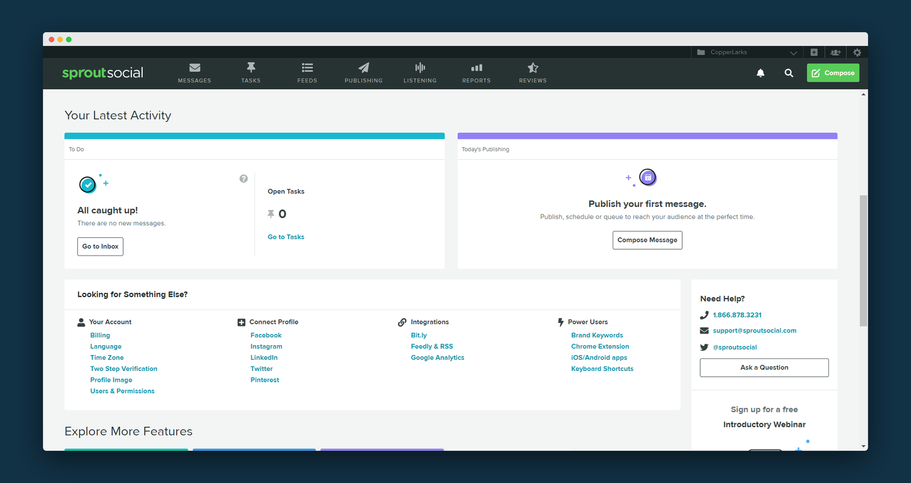Open the Reviews star icon
Screen dimensions: 911x483
click(533, 68)
